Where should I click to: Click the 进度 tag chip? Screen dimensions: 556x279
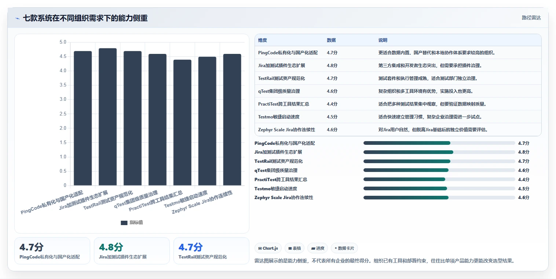318,248
